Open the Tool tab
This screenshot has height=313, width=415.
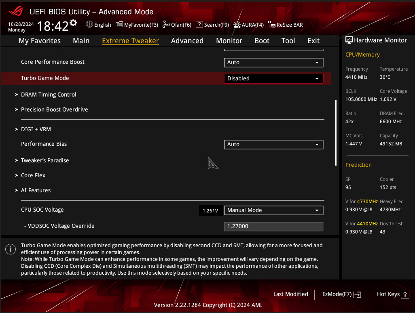tap(288, 41)
